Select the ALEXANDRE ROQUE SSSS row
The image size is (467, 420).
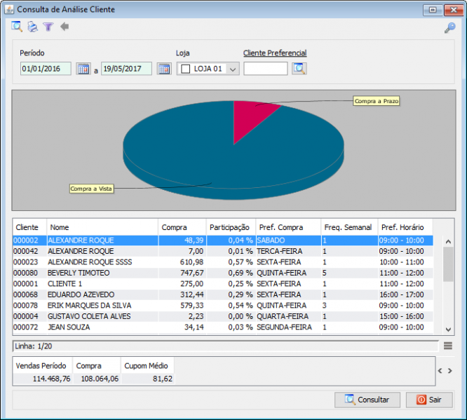pyautogui.click(x=223, y=262)
